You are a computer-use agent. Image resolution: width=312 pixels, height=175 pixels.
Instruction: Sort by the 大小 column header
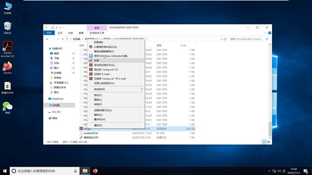[183, 45]
